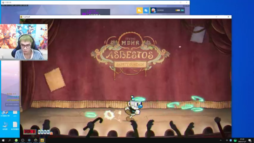Image resolution: width=254 pixels, height=143 pixels.
Task: Open the Overwatch icon on taskbar
Action: click(x=36, y=140)
